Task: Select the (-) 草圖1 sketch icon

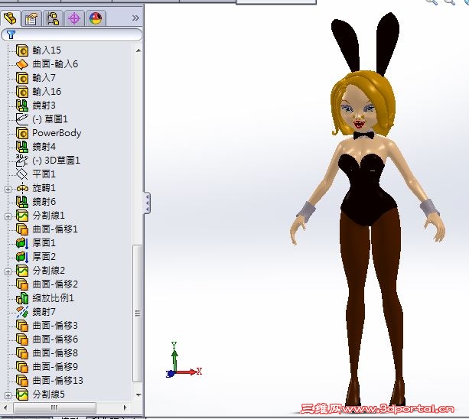Action: click(x=22, y=119)
